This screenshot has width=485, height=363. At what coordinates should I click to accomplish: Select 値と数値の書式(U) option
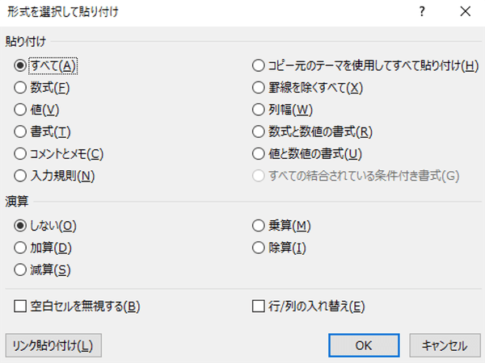point(259,153)
